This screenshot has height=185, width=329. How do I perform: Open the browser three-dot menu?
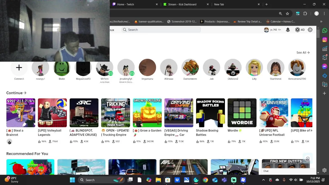pyautogui.click(x=324, y=14)
